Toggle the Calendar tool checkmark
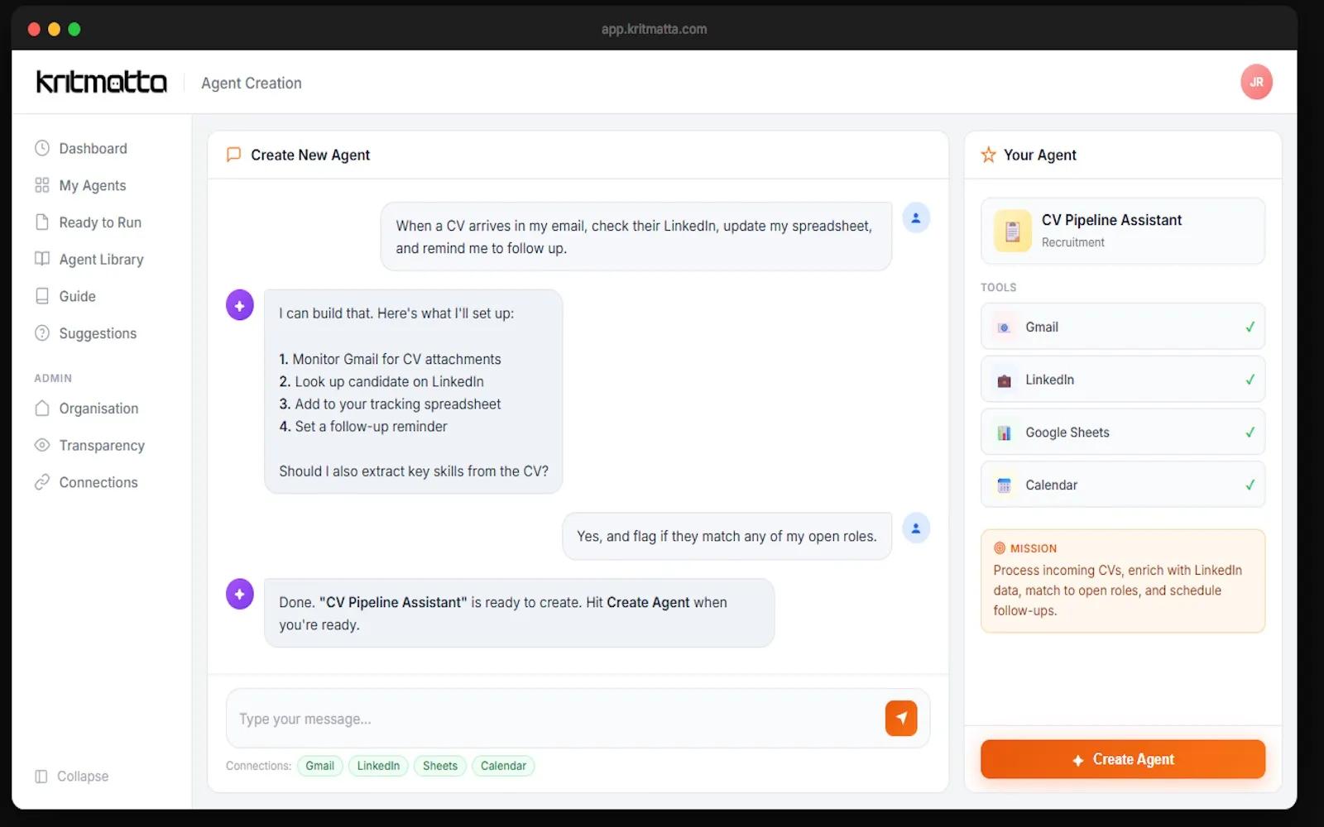This screenshot has width=1324, height=827. [1250, 485]
